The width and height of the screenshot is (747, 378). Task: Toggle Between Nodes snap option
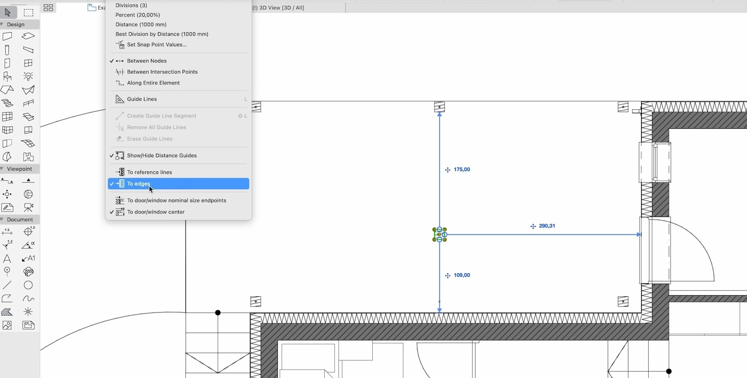tap(179, 61)
